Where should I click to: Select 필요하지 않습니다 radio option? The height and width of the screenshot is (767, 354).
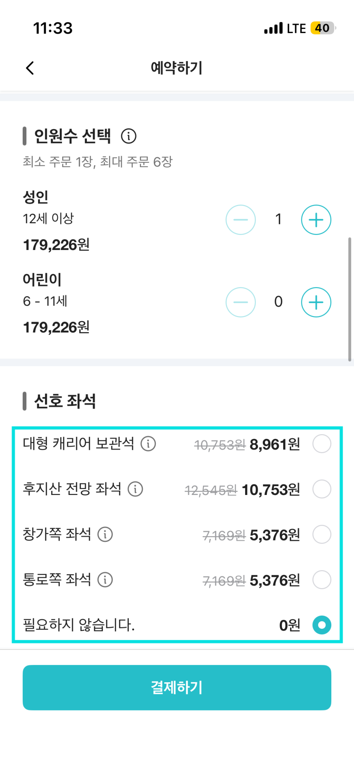[x=322, y=625]
